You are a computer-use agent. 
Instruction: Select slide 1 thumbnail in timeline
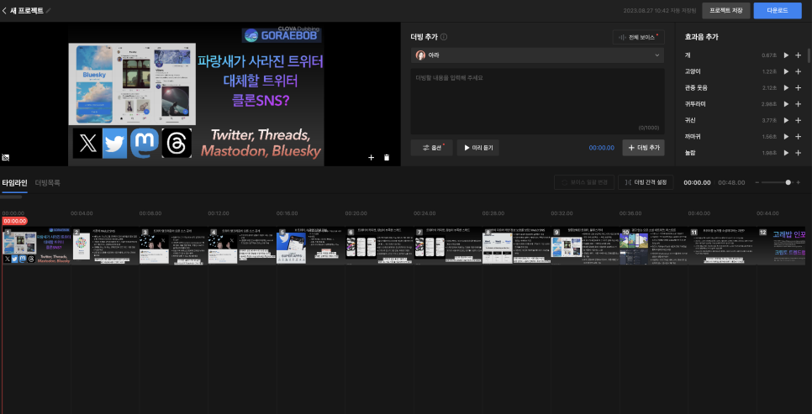37,246
